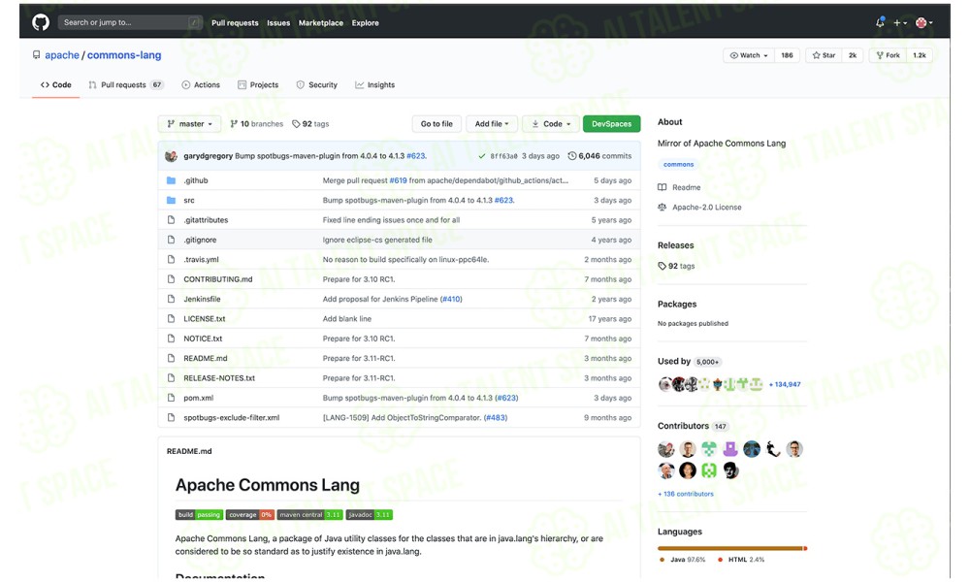View the 10 branches link
Image resolution: width=970 pixels, height=582 pixels.
click(x=257, y=124)
